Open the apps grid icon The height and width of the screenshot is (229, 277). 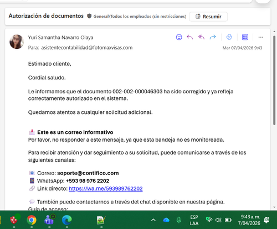click(245, 37)
